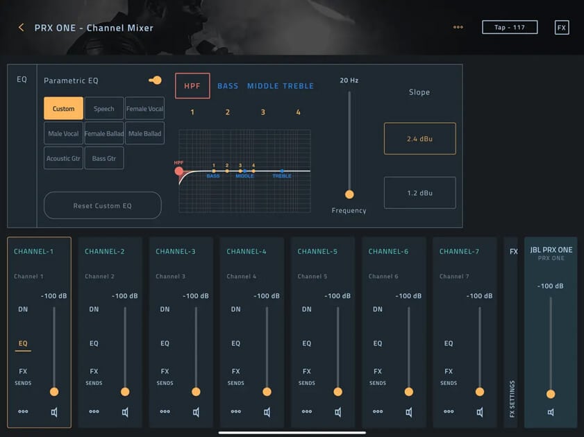Open the EQ tab on Channel-2

[x=94, y=343]
